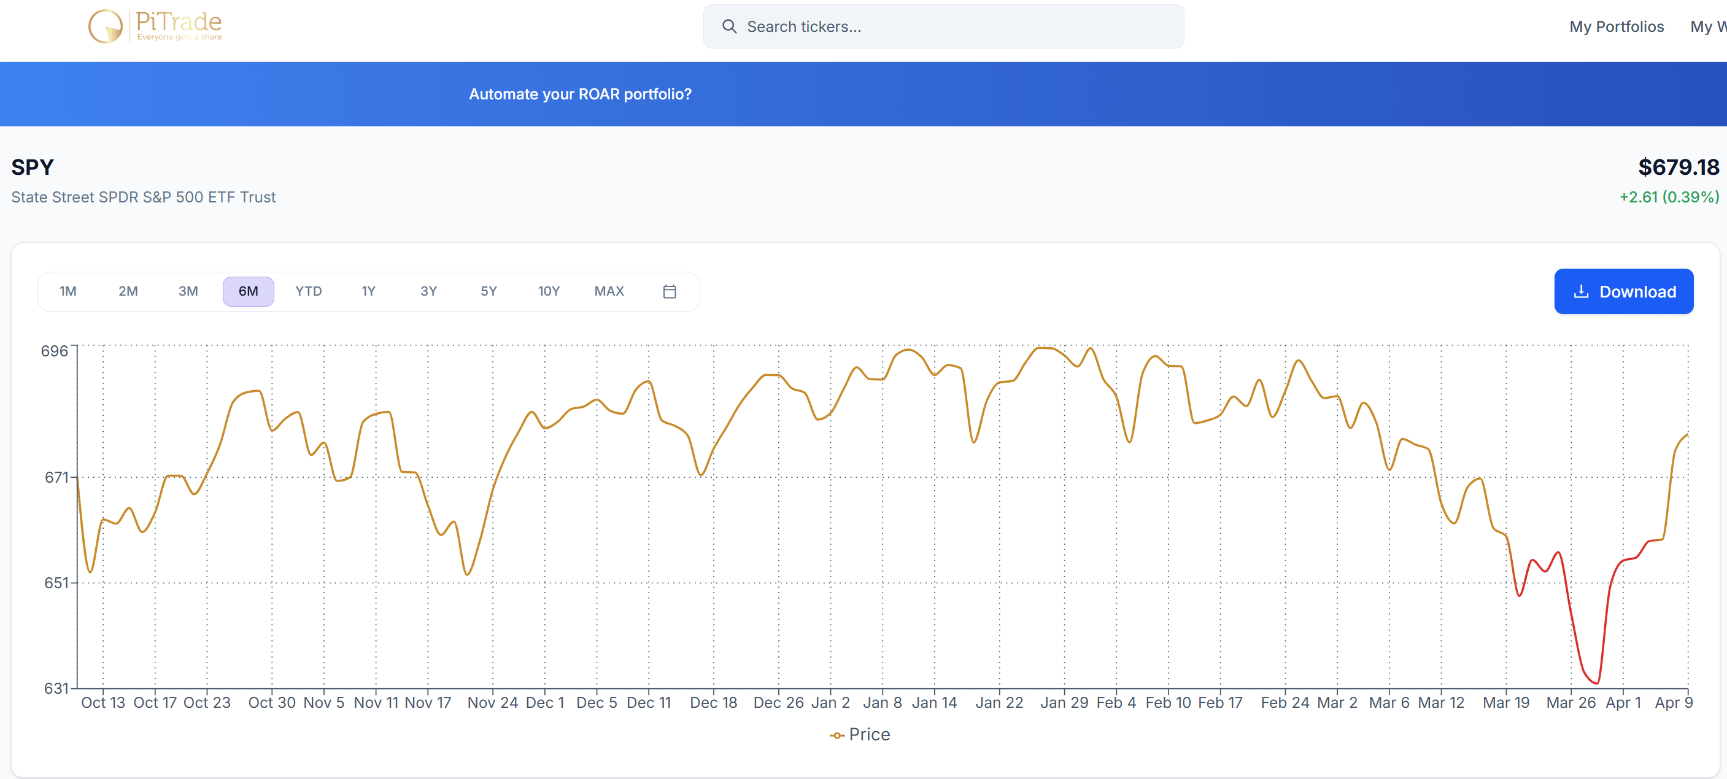Click the 631 y-axis label

click(x=56, y=689)
